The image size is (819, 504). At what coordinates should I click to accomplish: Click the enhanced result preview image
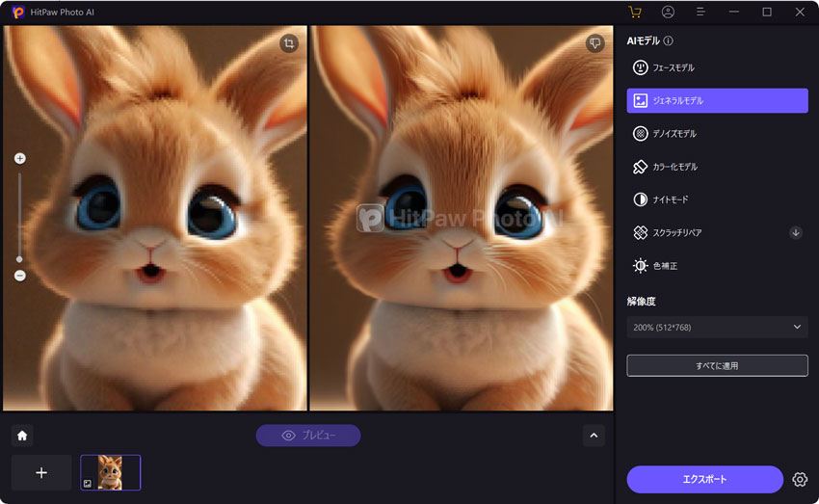point(462,219)
